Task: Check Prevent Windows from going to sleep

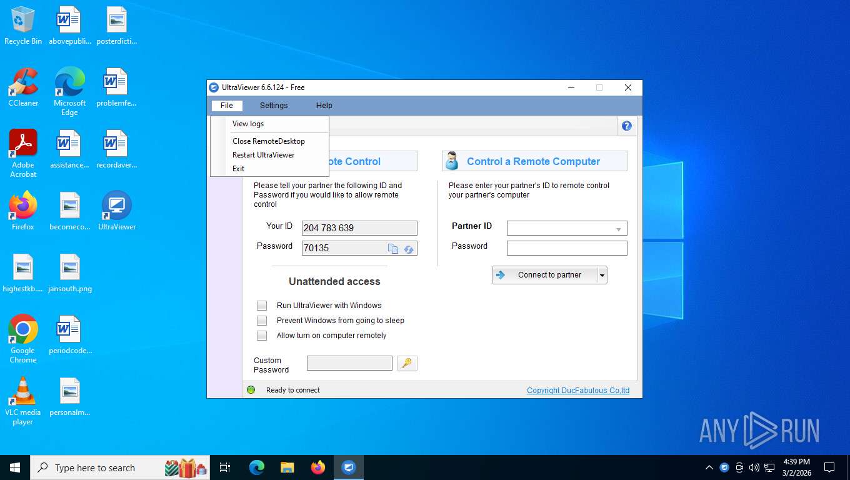Action: click(262, 321)
